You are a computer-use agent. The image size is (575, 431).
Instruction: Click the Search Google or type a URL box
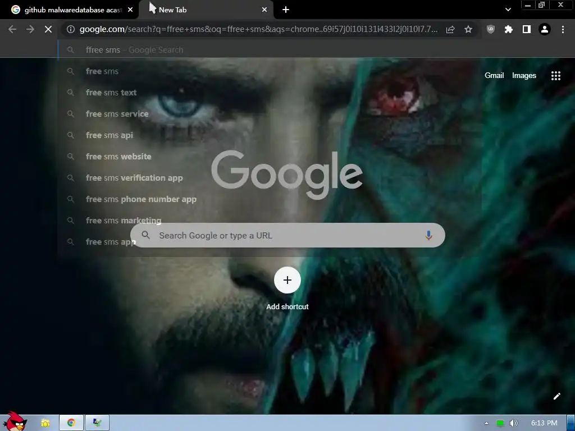(x=287, y=235)
